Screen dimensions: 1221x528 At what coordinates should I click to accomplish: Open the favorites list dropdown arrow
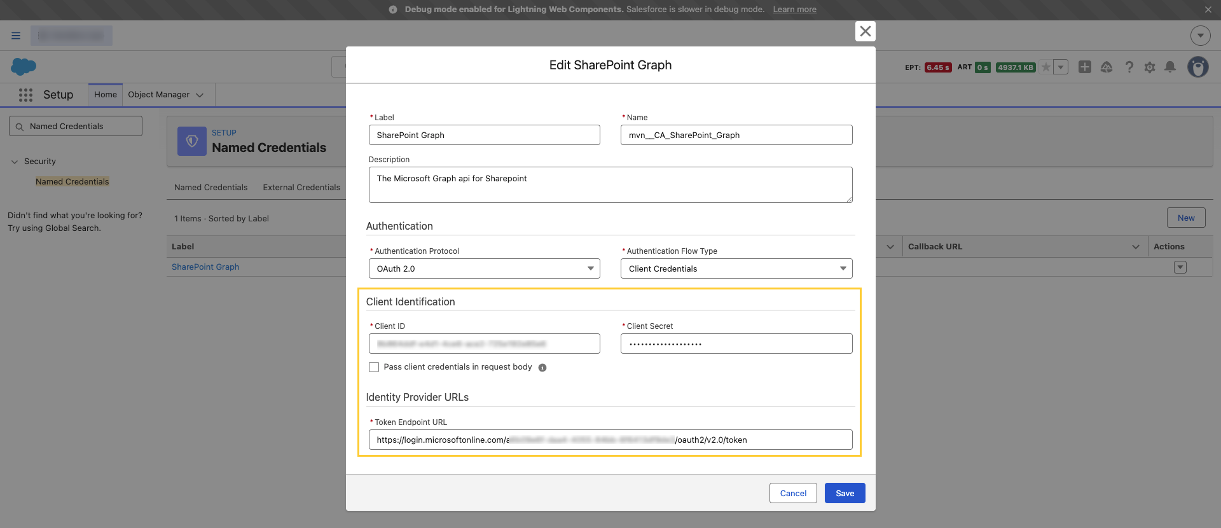(x=1061, y=67)
